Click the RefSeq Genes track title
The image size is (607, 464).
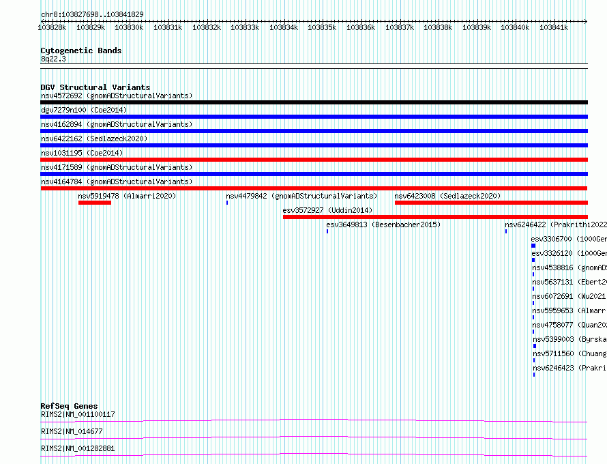point(69,406)
